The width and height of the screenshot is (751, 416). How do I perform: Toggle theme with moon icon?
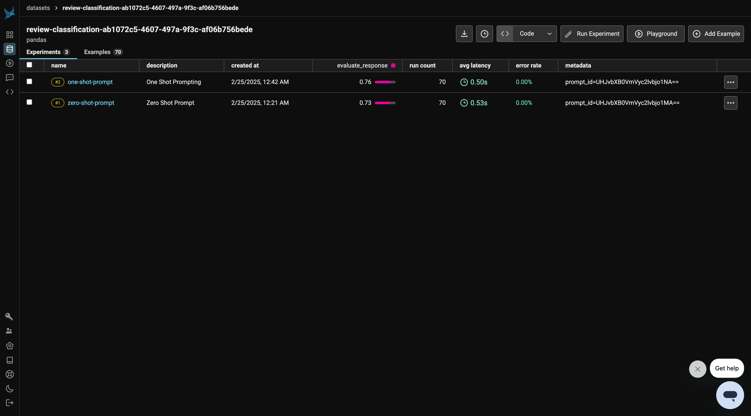9,389
